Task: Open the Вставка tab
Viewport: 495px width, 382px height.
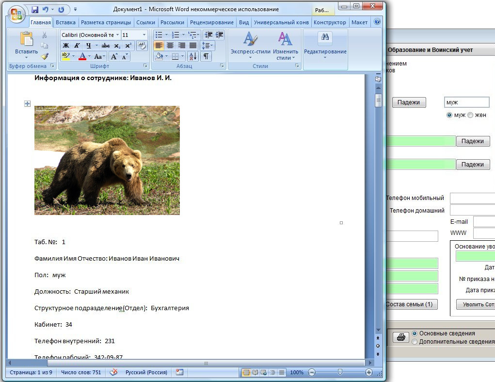Action: [x=65, y=22]
